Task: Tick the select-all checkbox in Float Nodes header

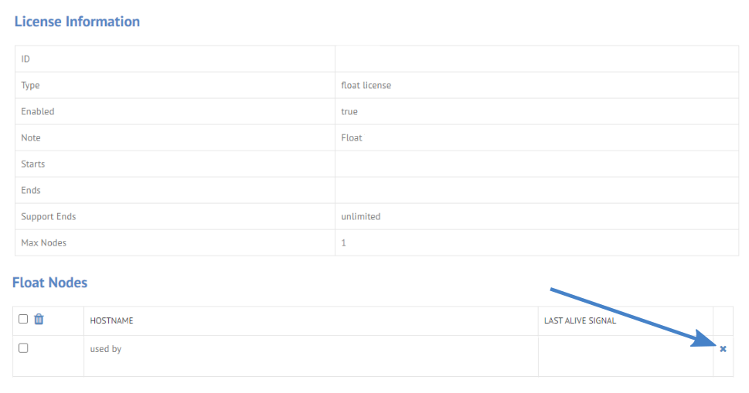Action: click(23, 319)
